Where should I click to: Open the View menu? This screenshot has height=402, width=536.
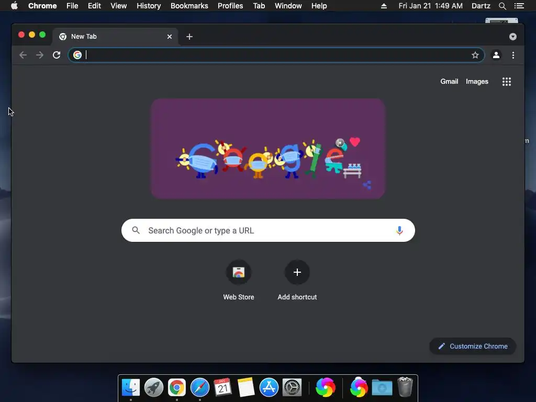119,6
